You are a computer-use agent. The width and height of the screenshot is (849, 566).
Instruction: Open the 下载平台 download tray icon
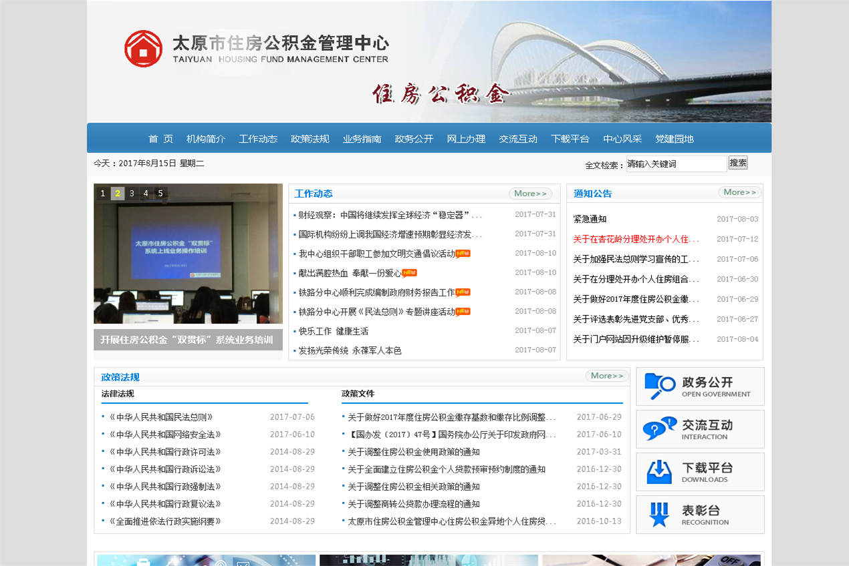[x=659, y=471]
